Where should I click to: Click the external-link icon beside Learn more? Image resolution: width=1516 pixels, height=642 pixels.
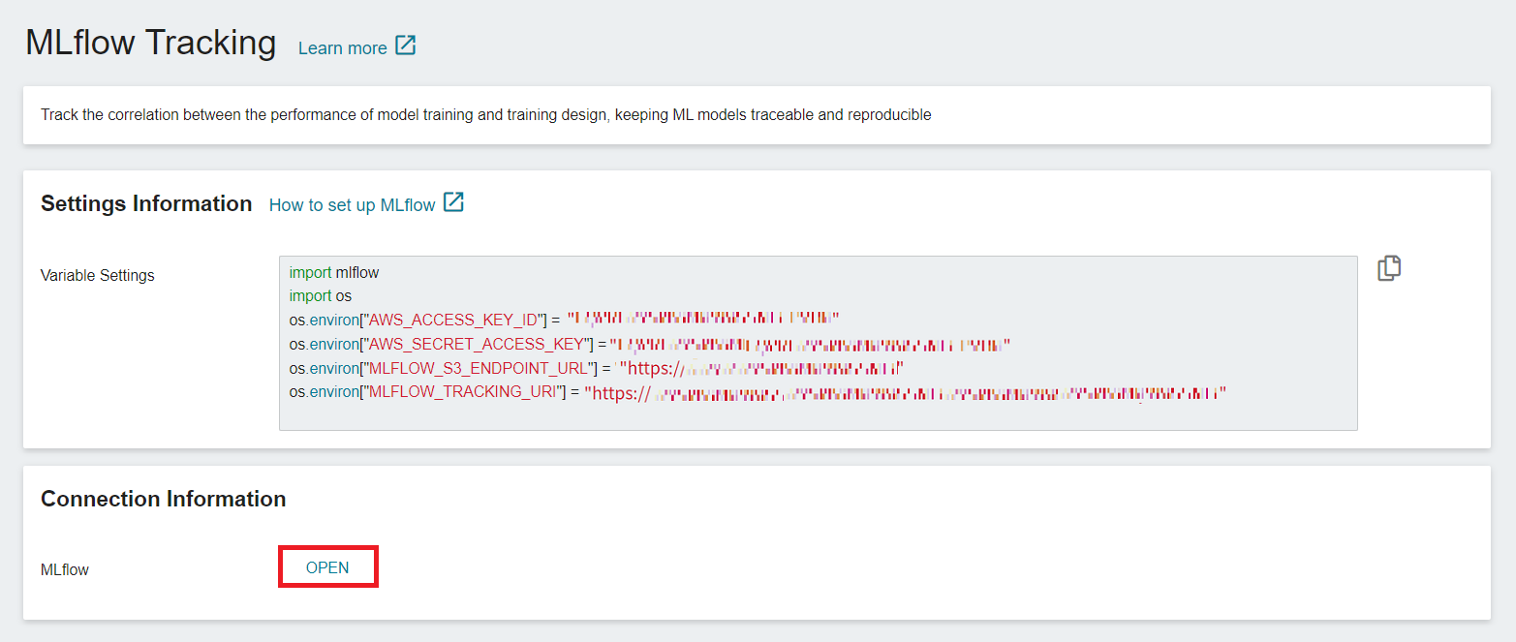(406, 46)
